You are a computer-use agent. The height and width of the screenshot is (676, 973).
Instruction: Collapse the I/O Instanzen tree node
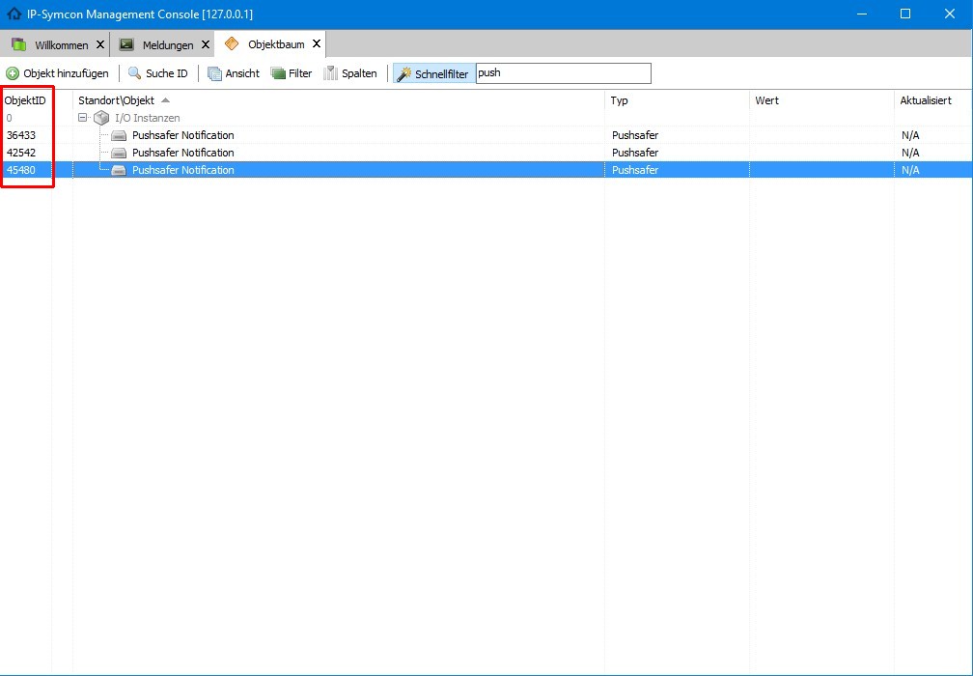tap(83, 117)
